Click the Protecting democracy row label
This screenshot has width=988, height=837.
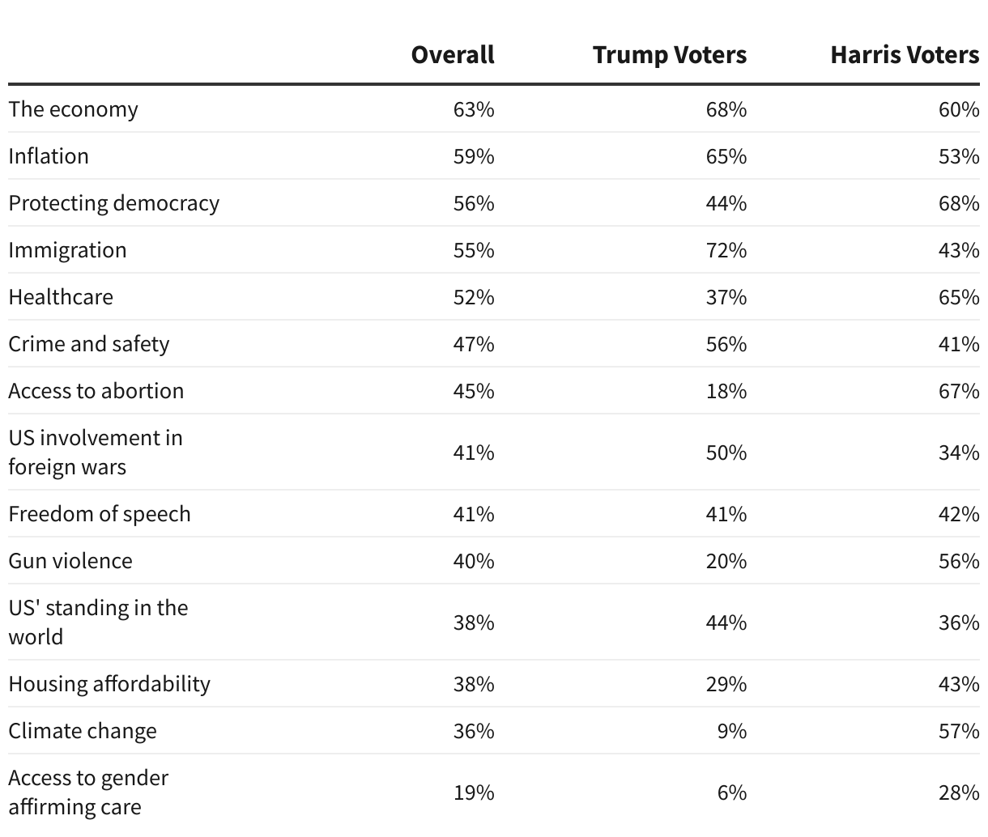click(x=114, y=203)
